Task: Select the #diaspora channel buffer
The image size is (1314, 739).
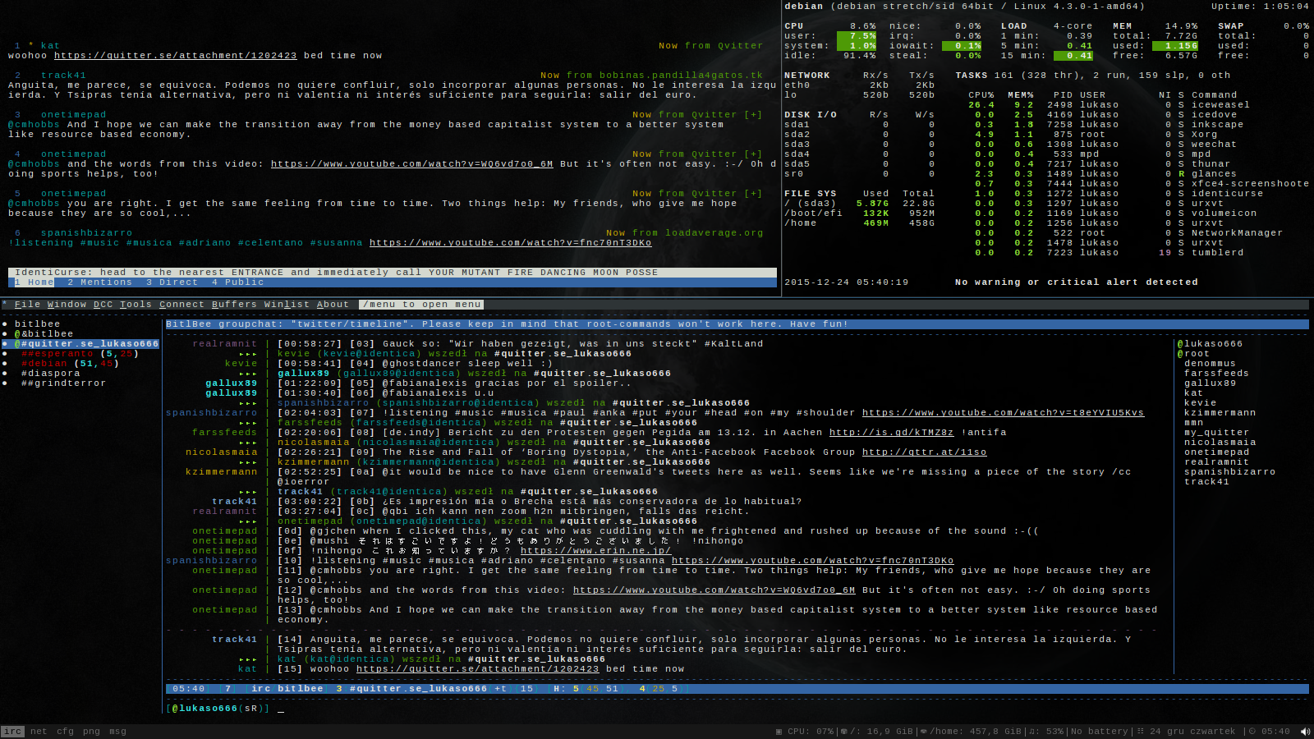Action: pyautogui.click(x=50, y=374)
